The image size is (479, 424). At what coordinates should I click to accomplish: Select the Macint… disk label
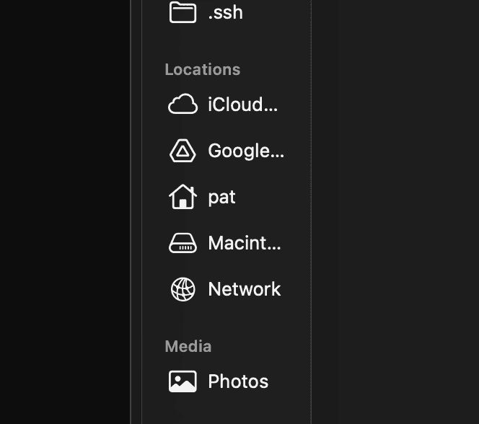[x=245, y=243]
